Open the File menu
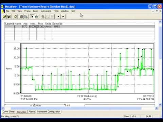Viewport: 163px width, 122px height. click(7, 11)
